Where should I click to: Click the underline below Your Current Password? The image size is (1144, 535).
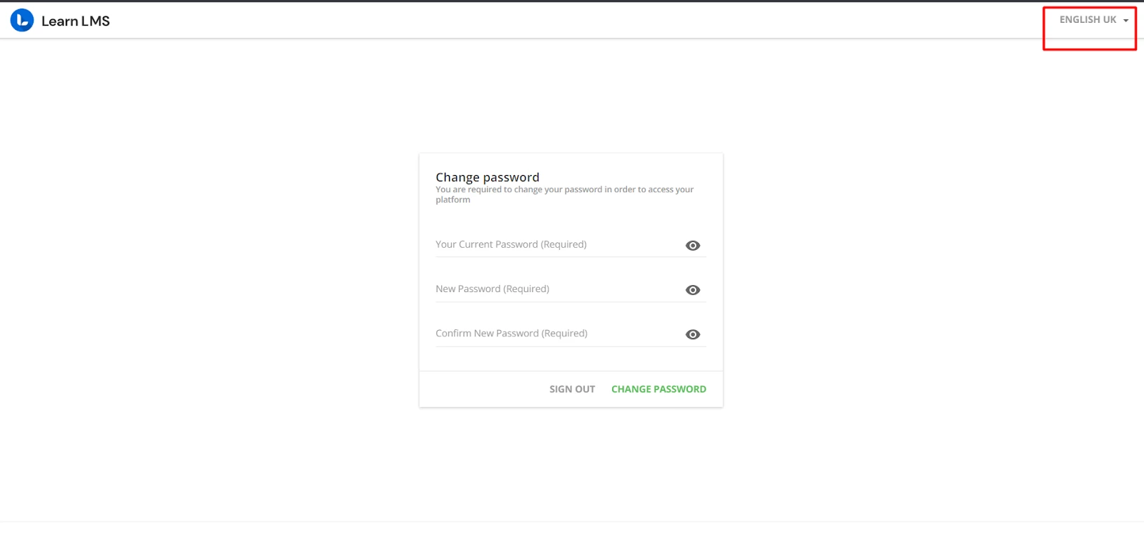point(571,257)
